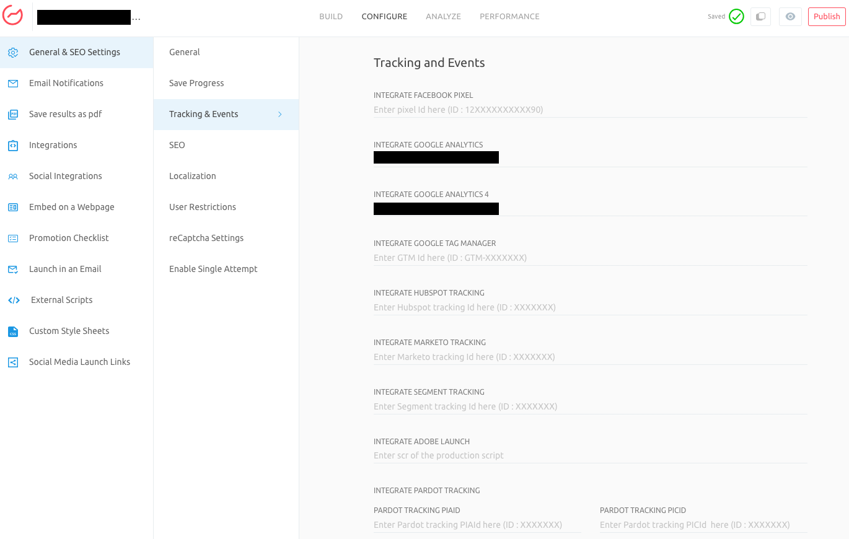Focus the Facebook Pixel ID field
The image size is (849, 539).
pos(590,110)
